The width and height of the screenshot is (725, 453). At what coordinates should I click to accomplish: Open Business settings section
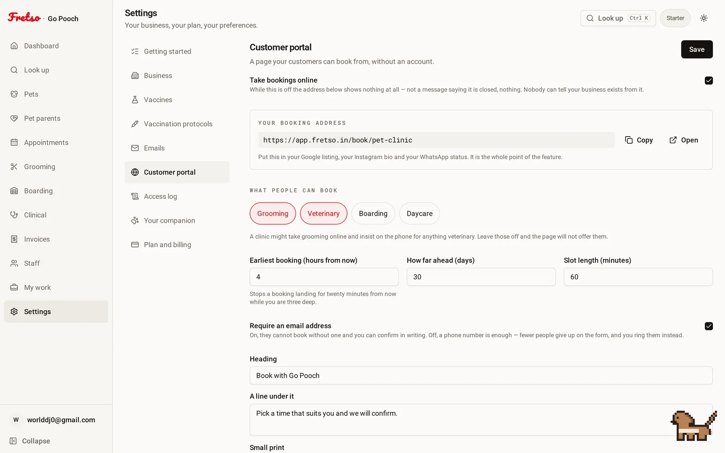[x=177, y=75]
